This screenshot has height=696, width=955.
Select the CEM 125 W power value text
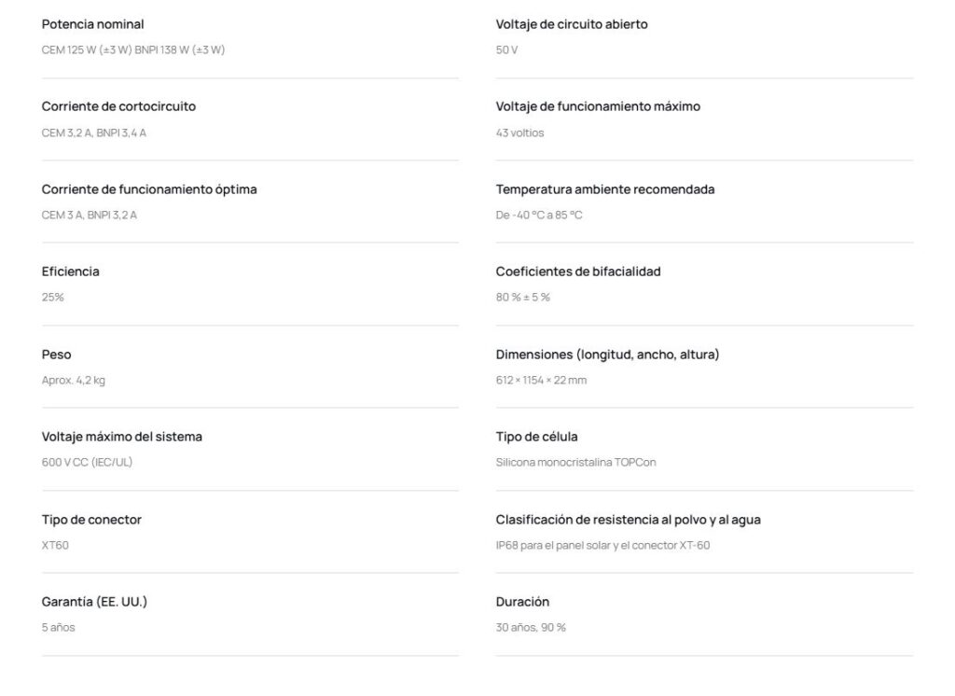click(132, 50)
